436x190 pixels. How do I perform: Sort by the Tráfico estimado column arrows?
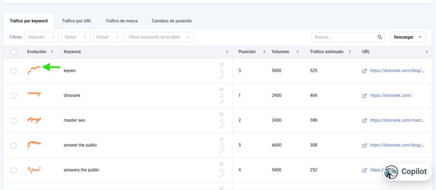pos(350,52)
